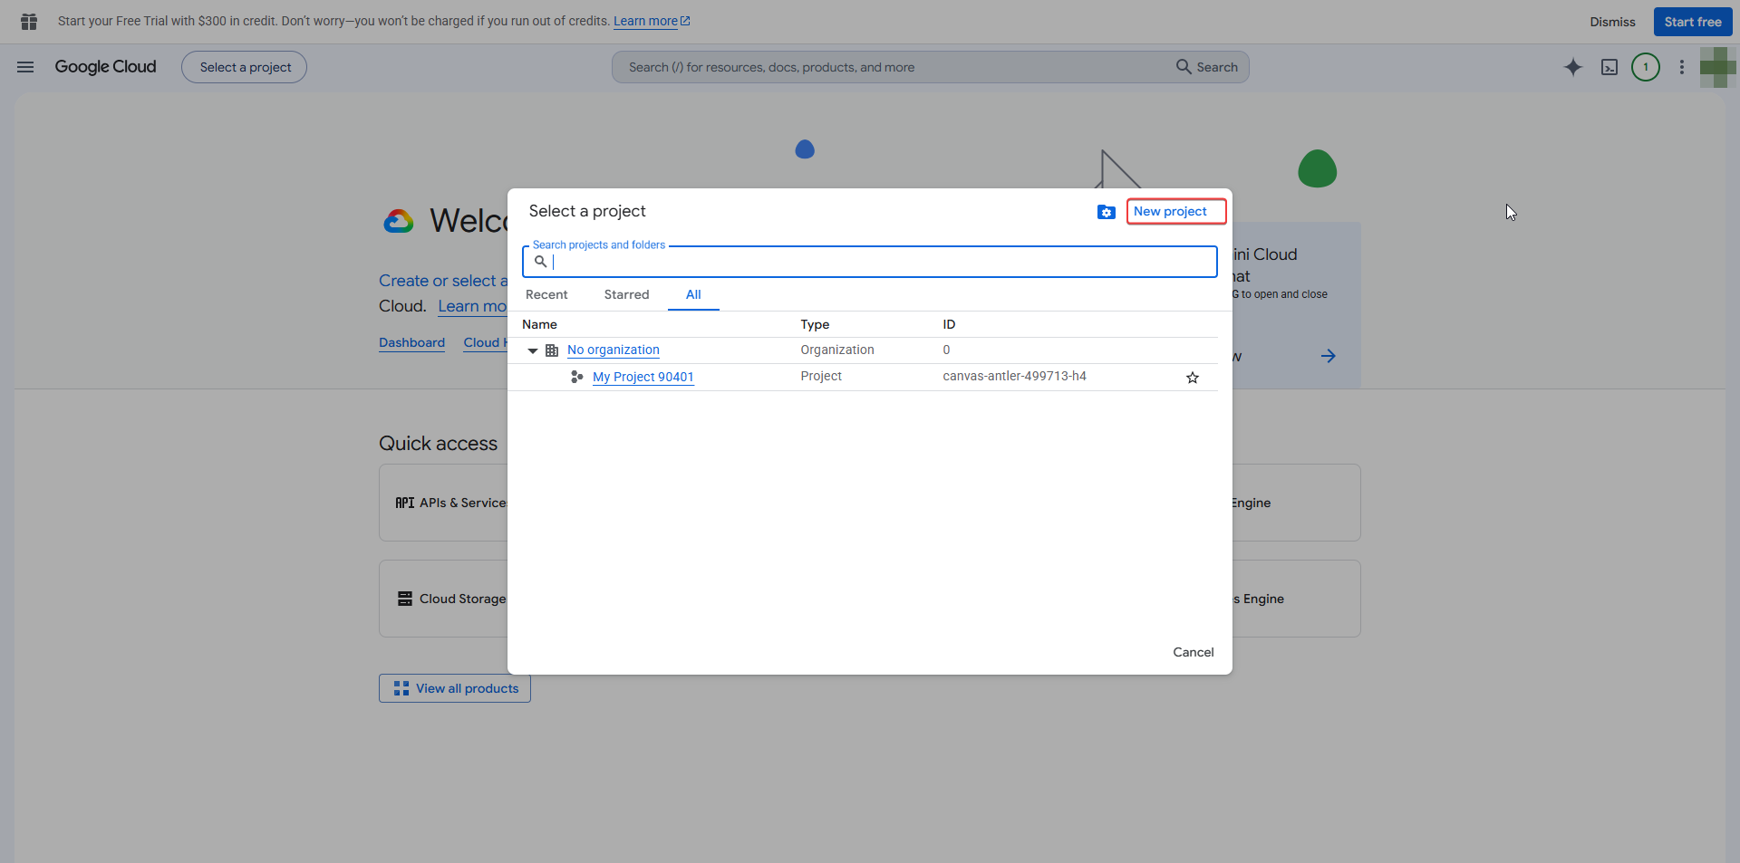Open the Learn more link in trial banner

coord(652,21)
